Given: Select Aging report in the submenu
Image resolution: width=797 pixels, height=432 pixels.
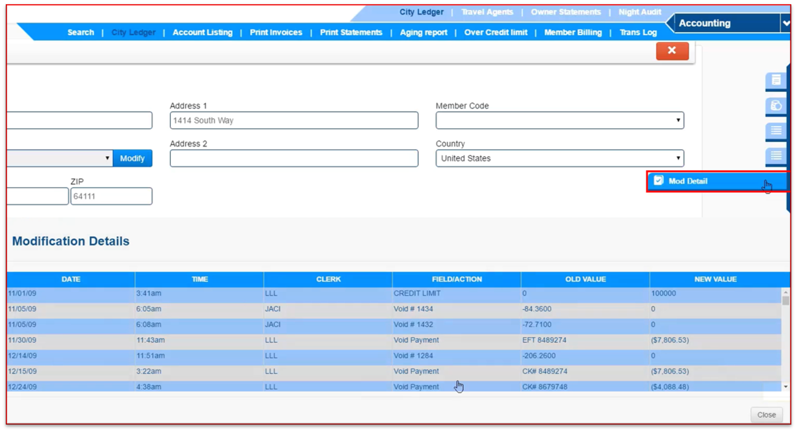Looking at the screenshot, I should (423, 32).
